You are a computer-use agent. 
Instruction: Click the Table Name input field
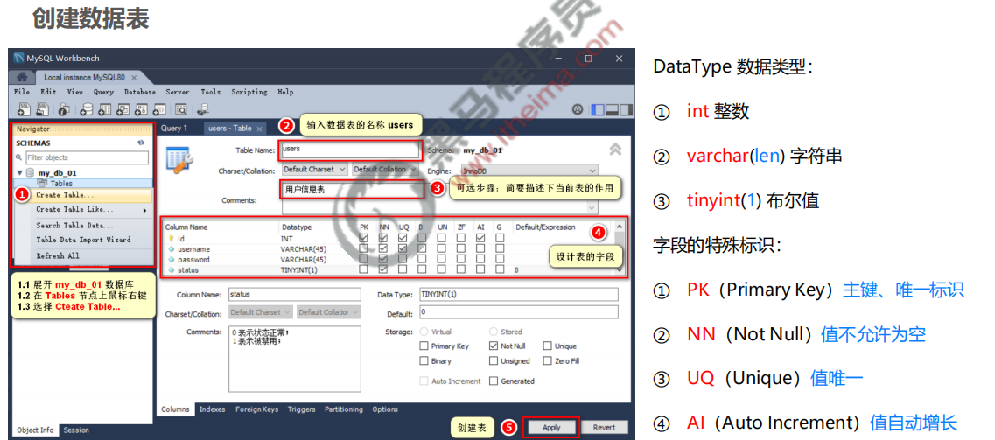pos(349,150)
